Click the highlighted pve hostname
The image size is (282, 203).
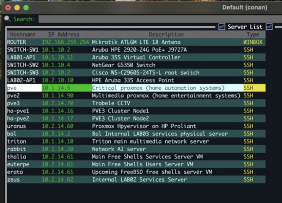[12, 88]
